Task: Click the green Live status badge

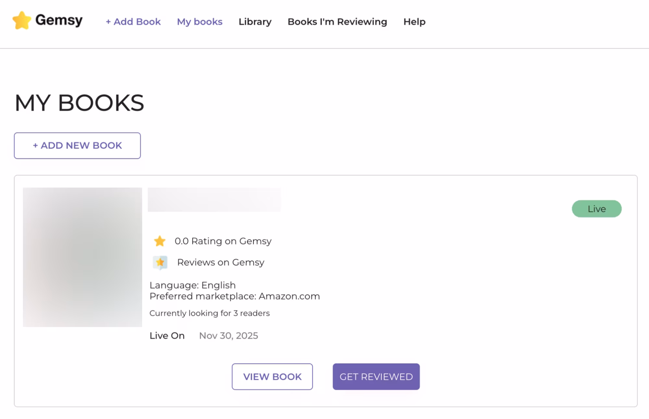Action: coord(596,209)
